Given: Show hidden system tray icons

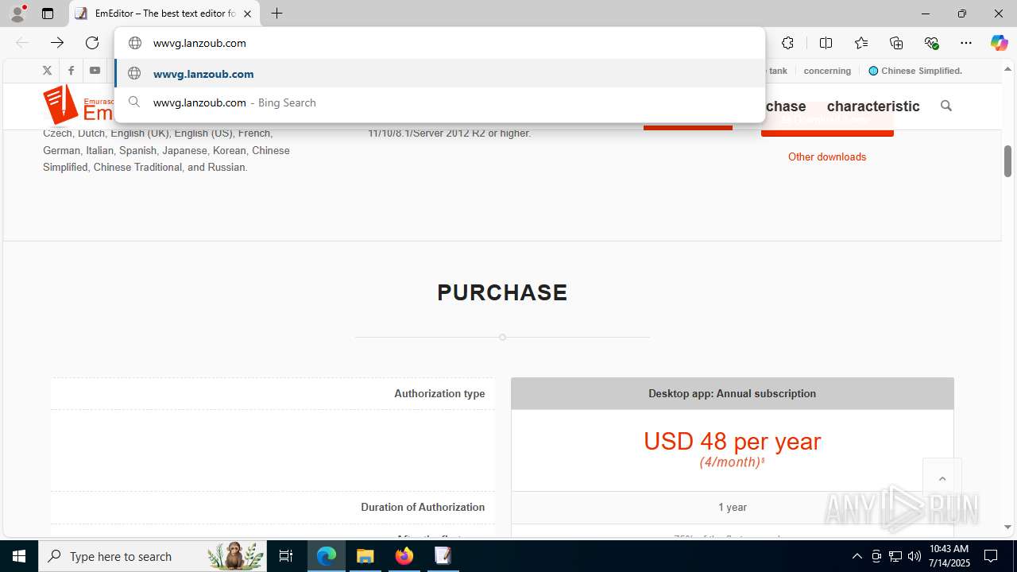Looking at the screenshot, I should 857,556.
